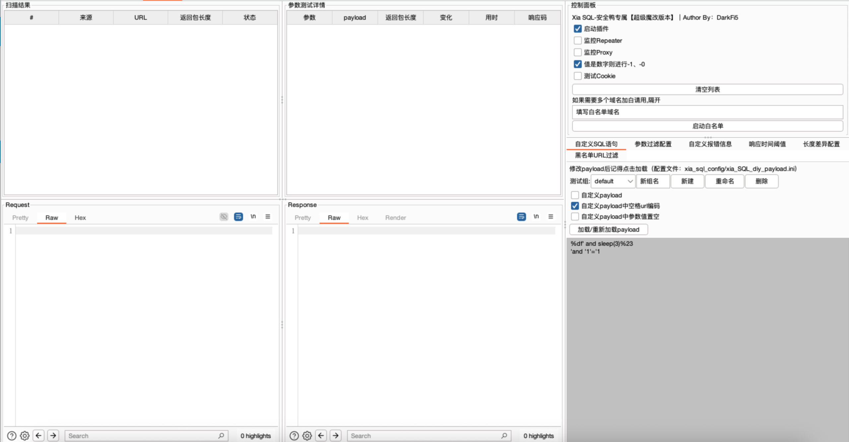
Task: Click the 填写白名单域名 input field
Action: coord(707,112)
